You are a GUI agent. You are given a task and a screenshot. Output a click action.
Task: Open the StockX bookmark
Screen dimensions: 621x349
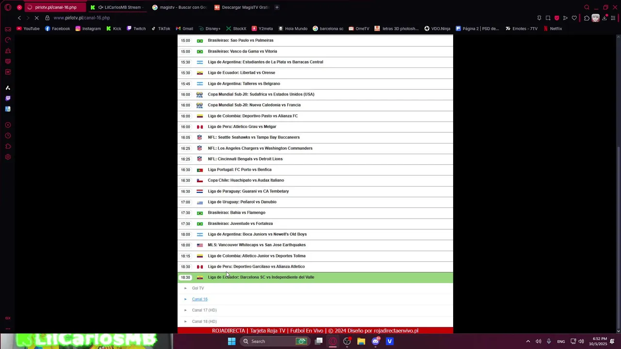[x=236, y=29]
